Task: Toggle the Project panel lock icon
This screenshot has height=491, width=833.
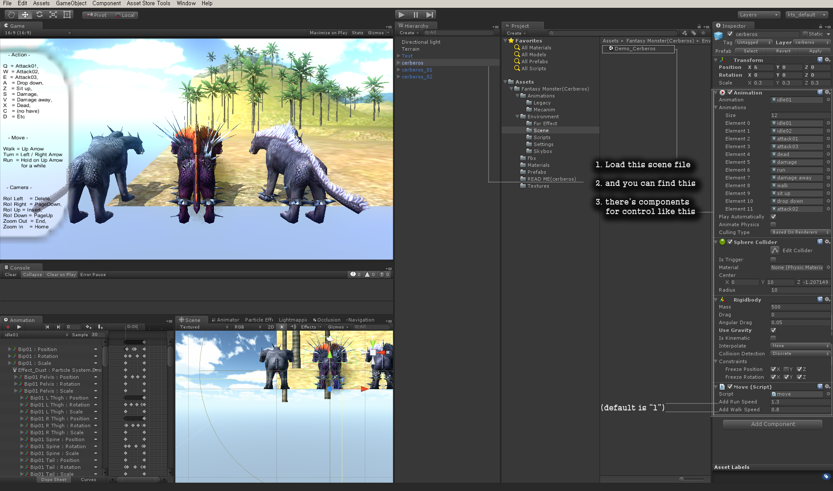Action: pos(699,26)
